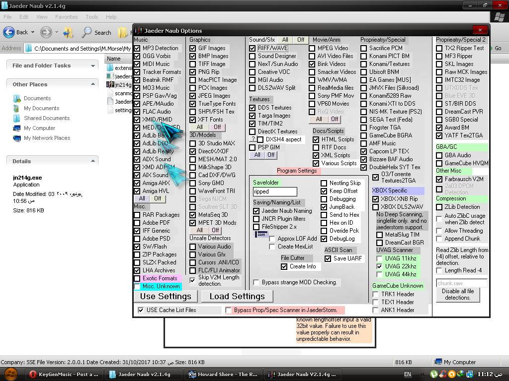Toggle Keep Offset checkbox
This screenshot has width=509, height=381.
pos(324,191)
